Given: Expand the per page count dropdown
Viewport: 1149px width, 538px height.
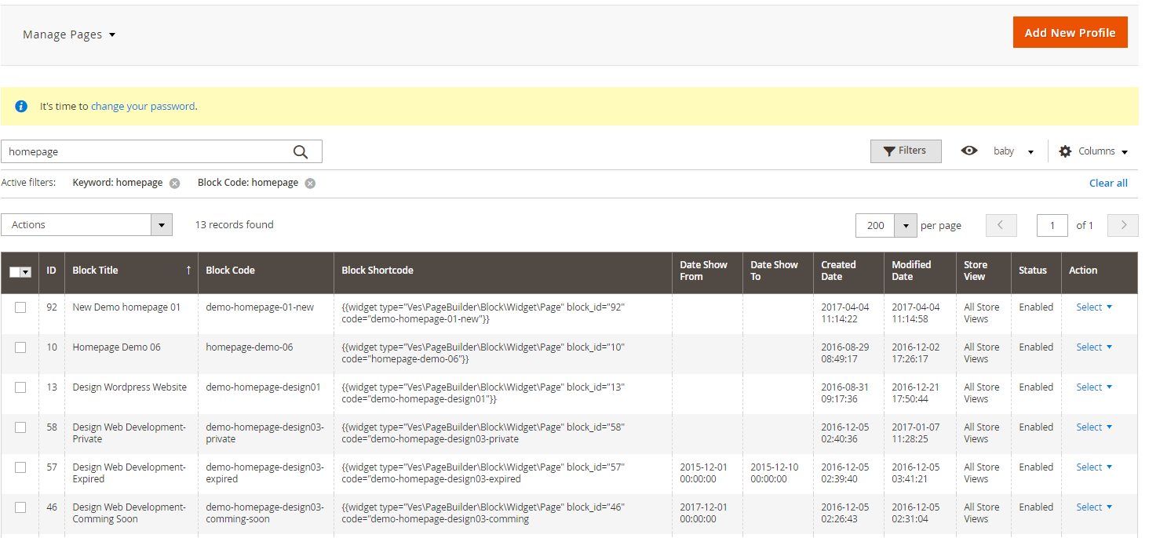Looking at the screenshot, I should point(906,226).
